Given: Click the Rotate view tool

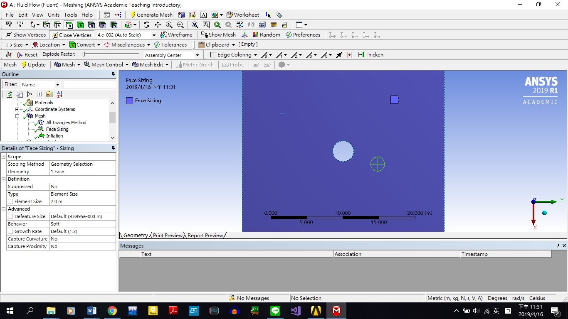Looking at the screenshot, I should coord(146,25).
